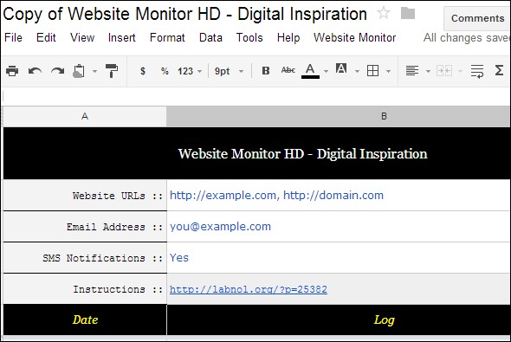Click the Comments button
Screen dimensions: 511x342
tap(477, 18)
